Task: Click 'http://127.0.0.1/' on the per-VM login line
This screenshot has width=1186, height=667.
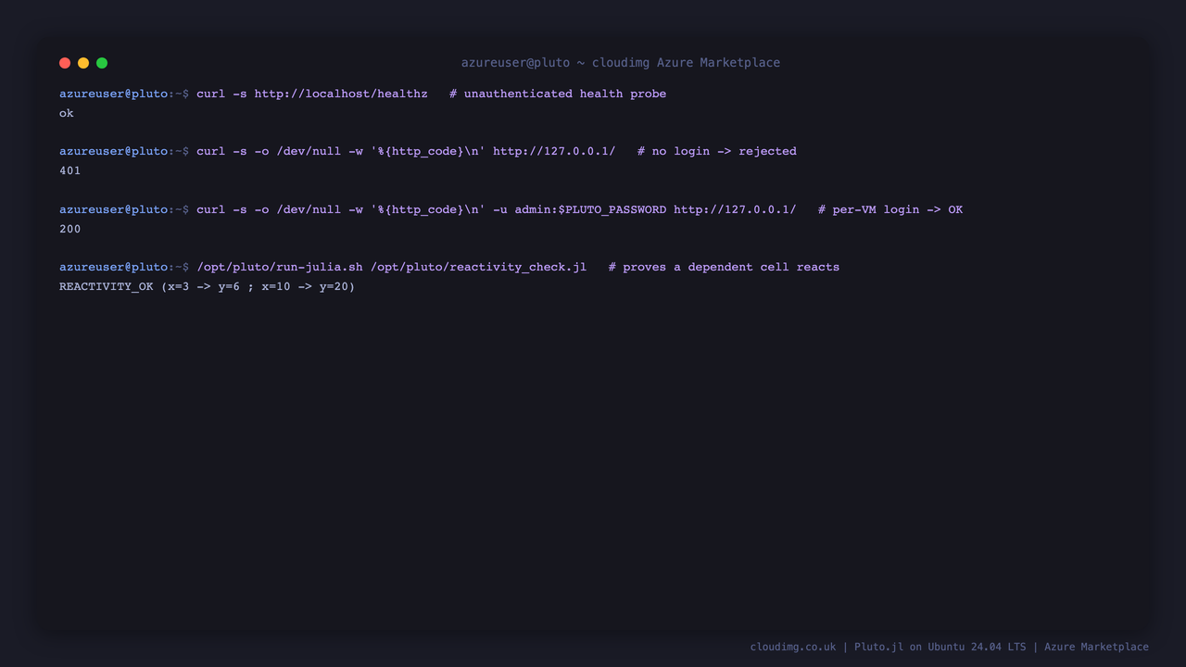Action: pos(735,209)
